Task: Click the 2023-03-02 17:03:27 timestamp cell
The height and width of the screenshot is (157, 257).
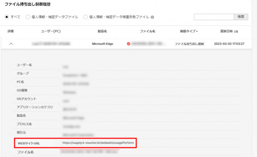Action: pyautogui.click(x=229, y=44)
